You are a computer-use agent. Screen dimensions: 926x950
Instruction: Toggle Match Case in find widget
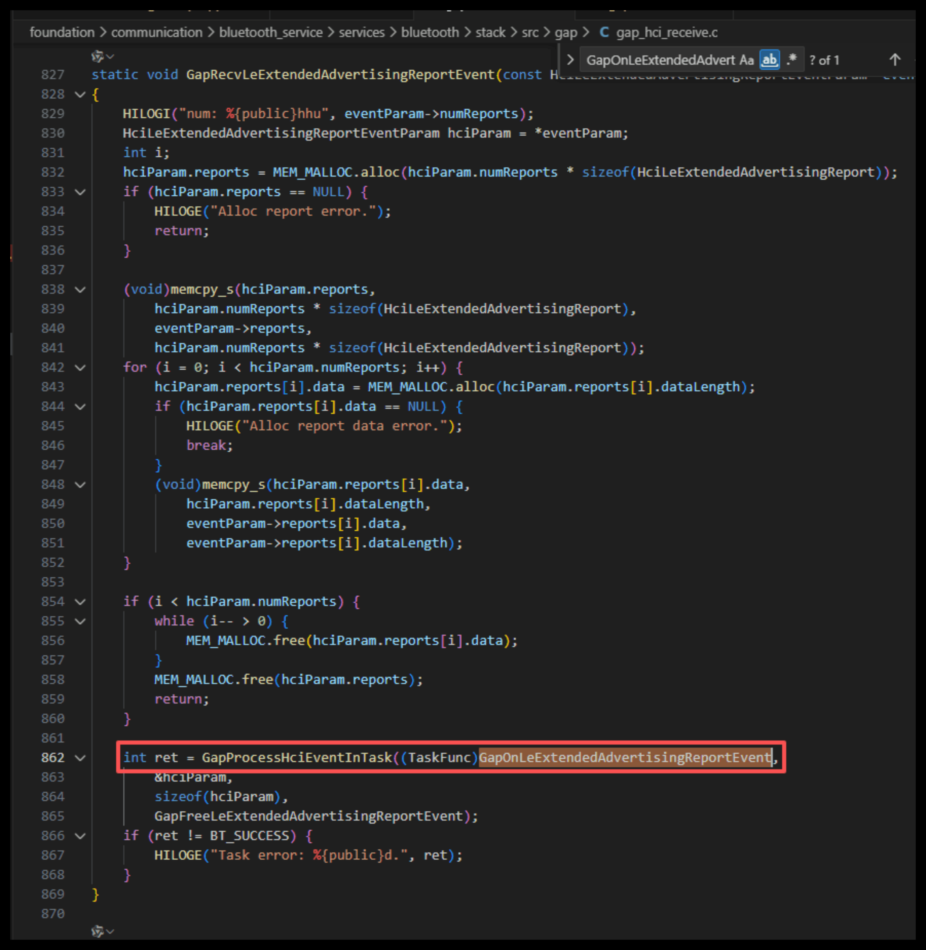click(746, 60)
